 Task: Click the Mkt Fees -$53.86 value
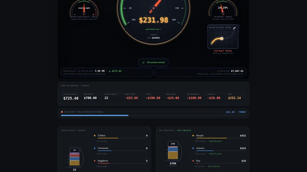[x=131, y=98]
